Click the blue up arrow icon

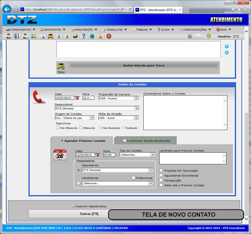pyautogui.click(x=227, y=47)
